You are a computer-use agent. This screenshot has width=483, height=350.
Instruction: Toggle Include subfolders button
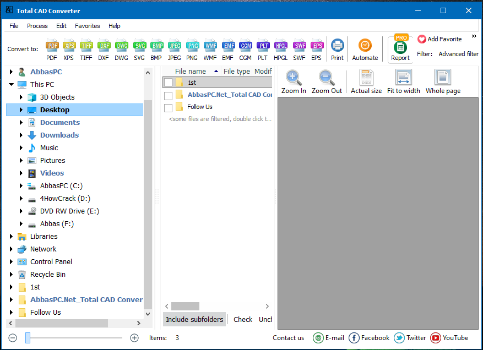(194, 320)
